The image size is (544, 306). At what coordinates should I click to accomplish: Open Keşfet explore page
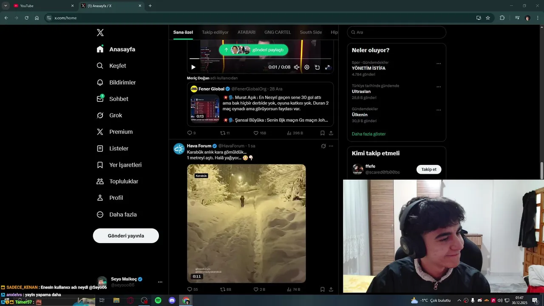tap(111, 66)
